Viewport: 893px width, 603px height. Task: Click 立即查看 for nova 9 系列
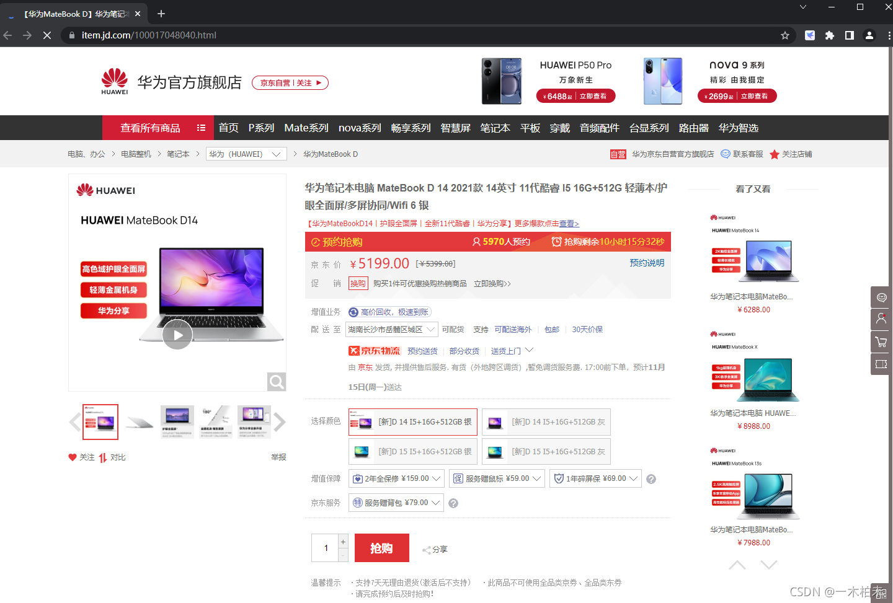click(754, 96)
